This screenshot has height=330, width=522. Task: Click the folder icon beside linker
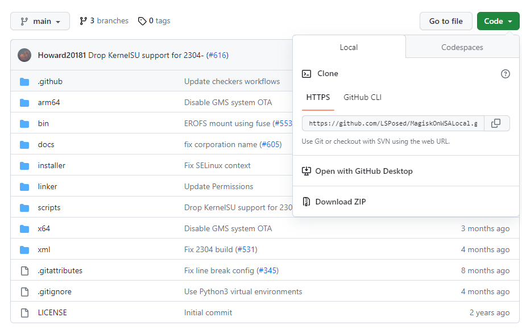click(24, 187)
